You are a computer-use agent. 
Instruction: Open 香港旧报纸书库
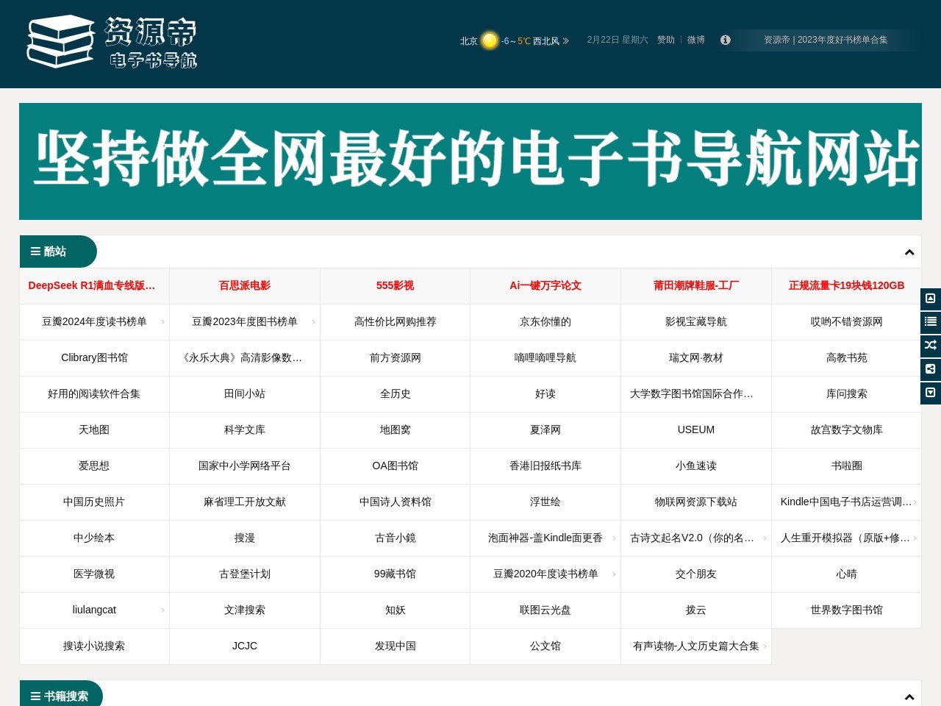point(545,466)
